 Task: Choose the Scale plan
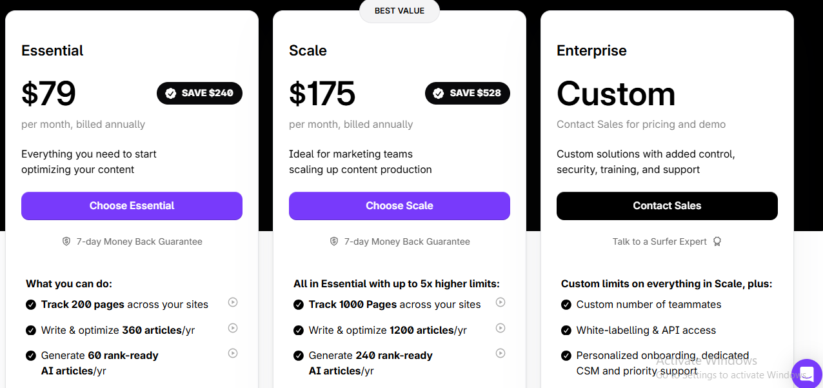pos(399,206)
